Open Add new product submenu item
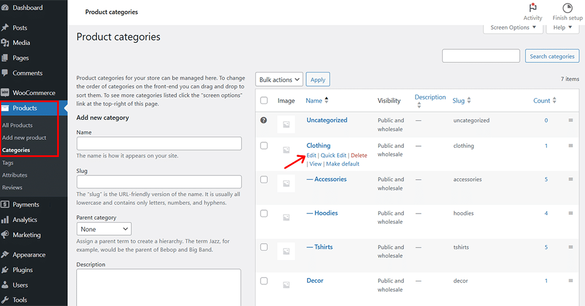The width and height of the screenshot is (585, 306). [x=24, y=138]
